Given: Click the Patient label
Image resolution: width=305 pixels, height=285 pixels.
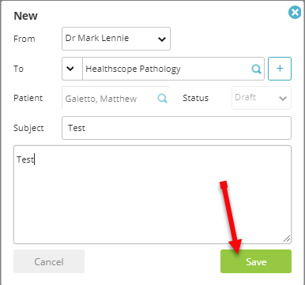Looking at the screenshot, I should [28, 98].
